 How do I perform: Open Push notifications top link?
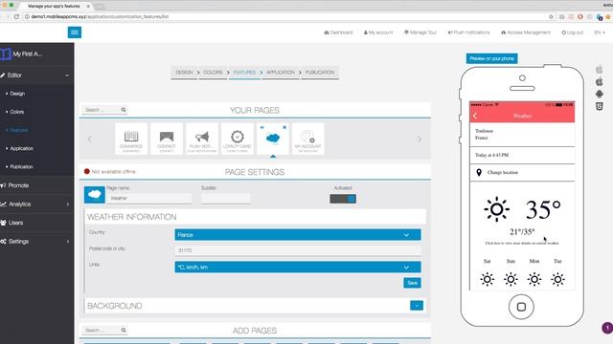pos(468,32)
